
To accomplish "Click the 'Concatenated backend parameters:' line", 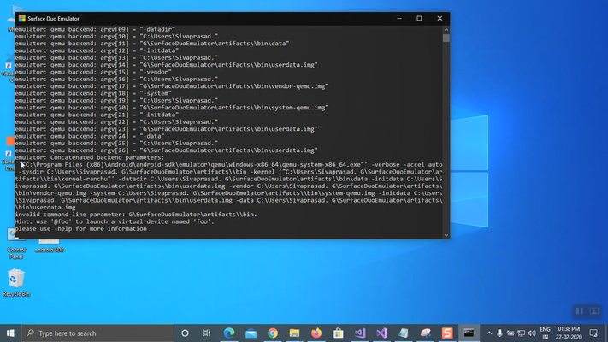I will click(x=90, y=157).
